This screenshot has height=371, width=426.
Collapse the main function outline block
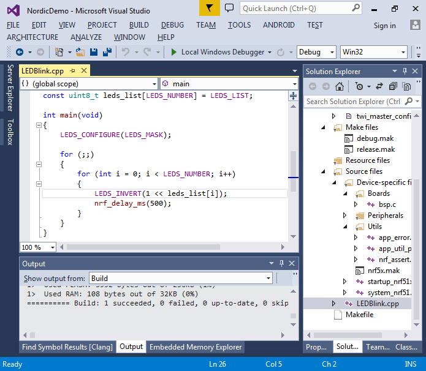(39, 125)
